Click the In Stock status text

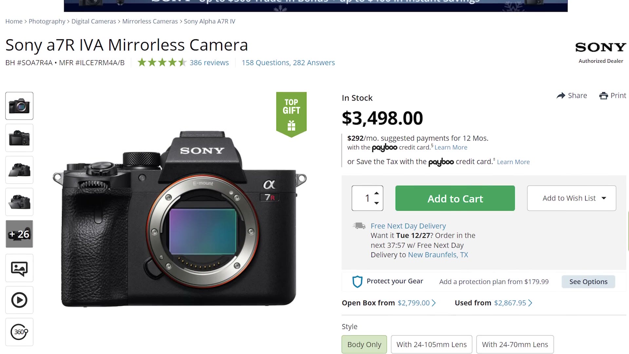(357, 98)
